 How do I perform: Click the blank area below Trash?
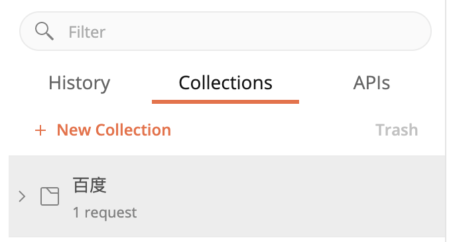[397, 147]
